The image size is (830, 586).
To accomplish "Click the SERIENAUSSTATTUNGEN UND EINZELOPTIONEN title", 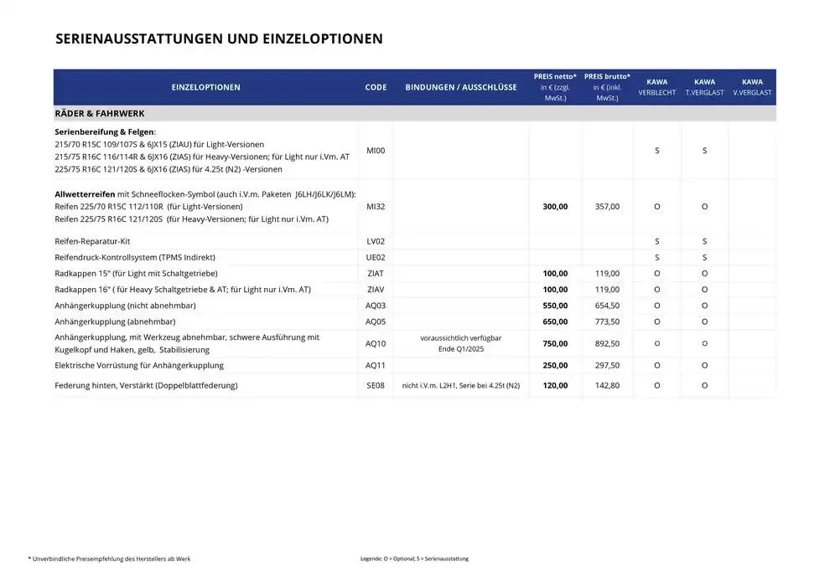I will click(x=218, y=38).
